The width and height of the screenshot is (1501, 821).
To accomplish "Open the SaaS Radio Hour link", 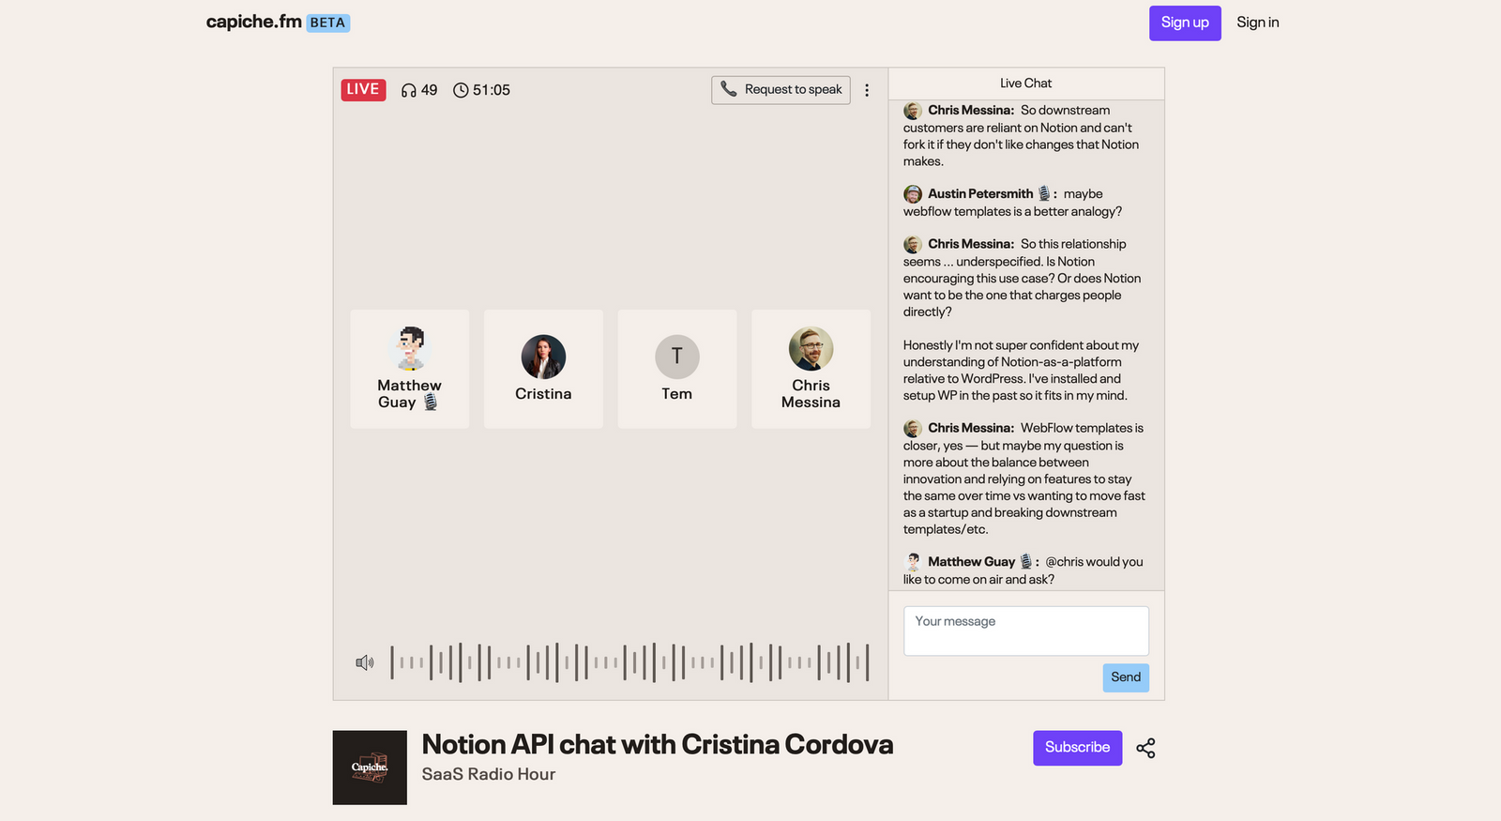I will tap(489, 774).
